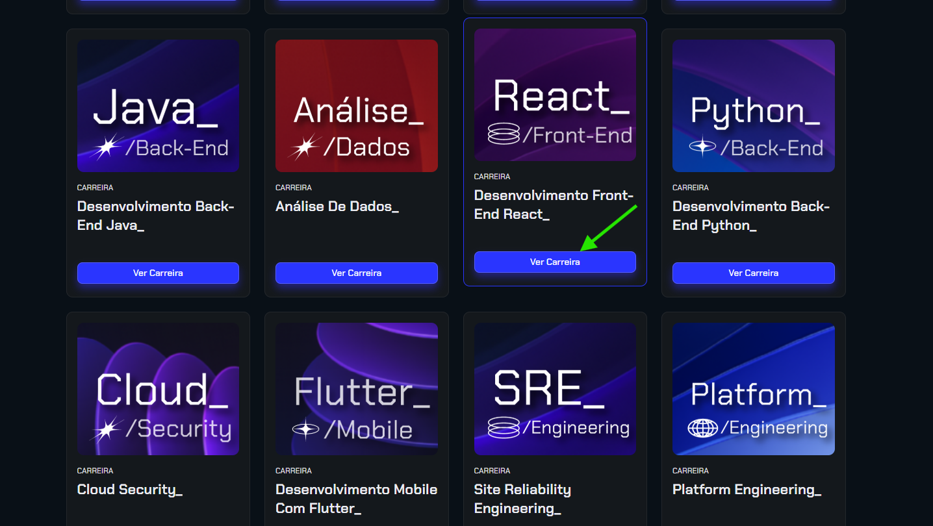Click the title "Site Reliability Engineering_"
The height and width of the screenshot is (526, 933).
pyautogui.click(x=522, y=499)
